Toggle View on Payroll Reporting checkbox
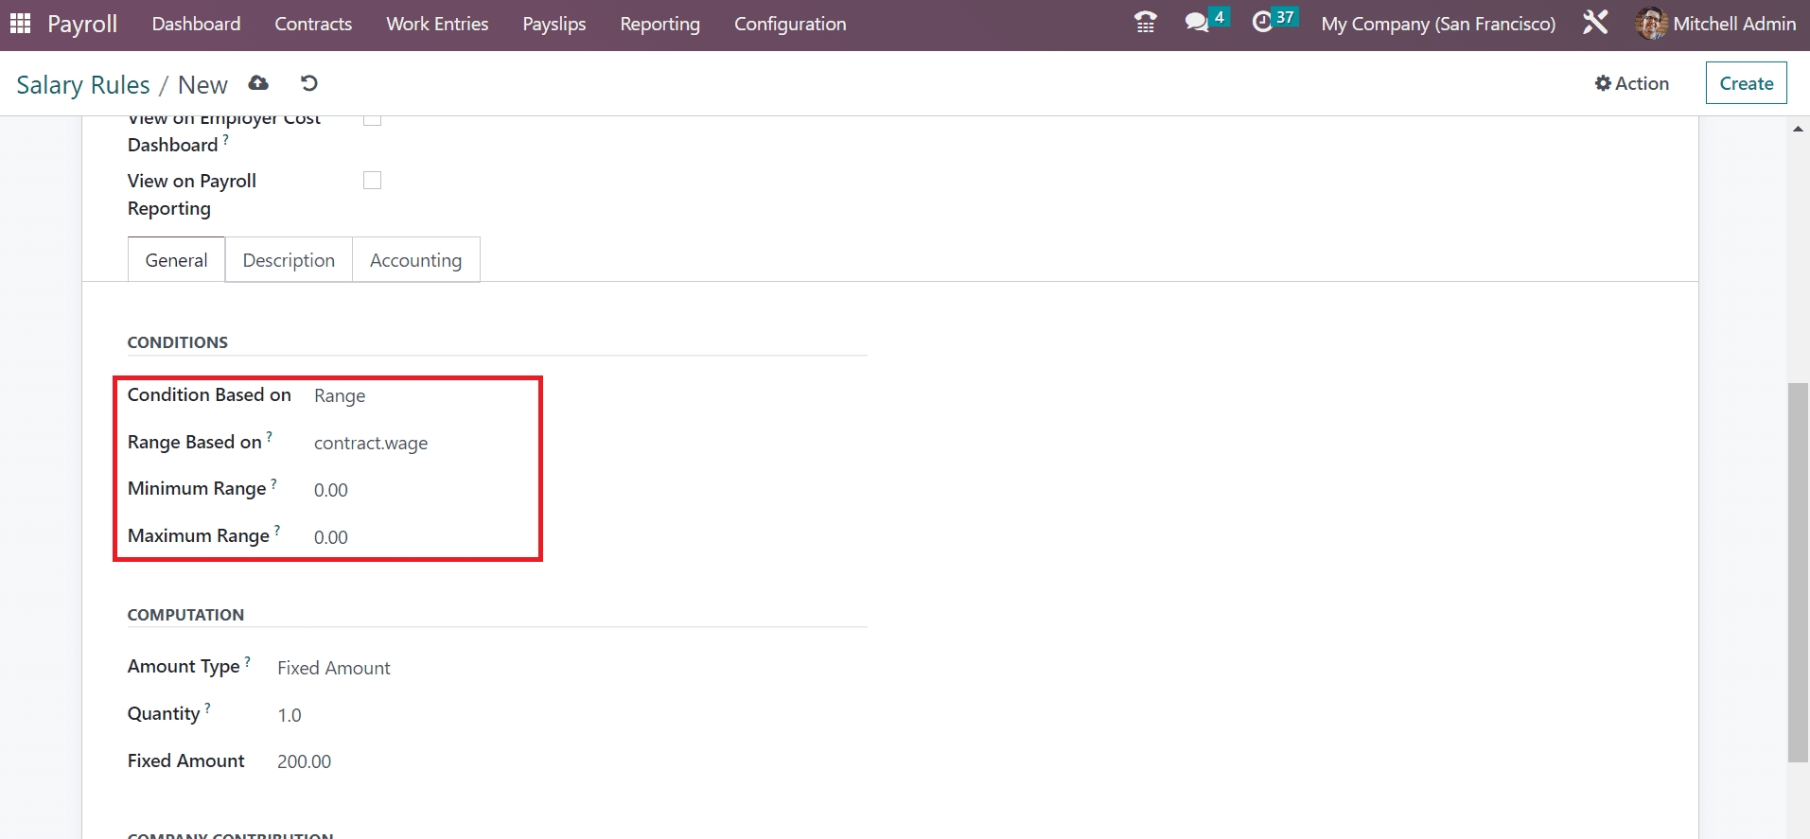Screen dimensions: 1810x839 (x=373, y=181)
